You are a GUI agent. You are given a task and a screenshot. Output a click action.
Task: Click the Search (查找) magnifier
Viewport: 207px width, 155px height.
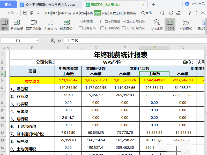click(143, 13)
